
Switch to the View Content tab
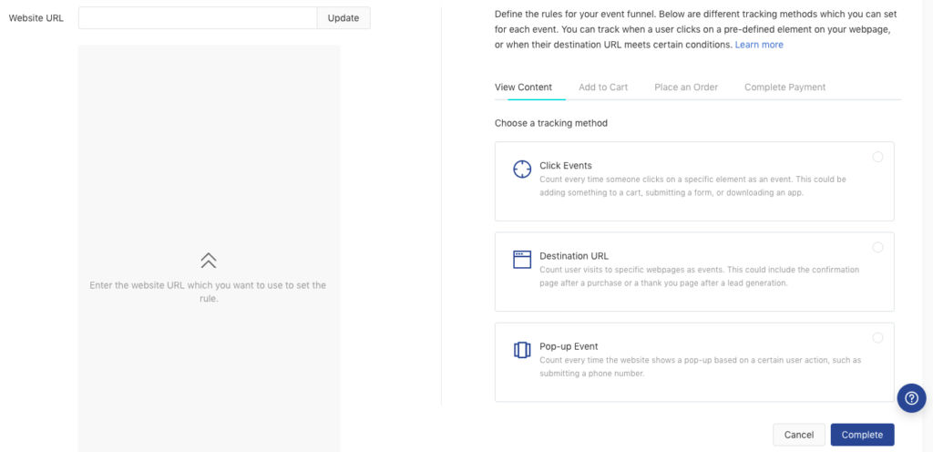click(x=523, y=87)
